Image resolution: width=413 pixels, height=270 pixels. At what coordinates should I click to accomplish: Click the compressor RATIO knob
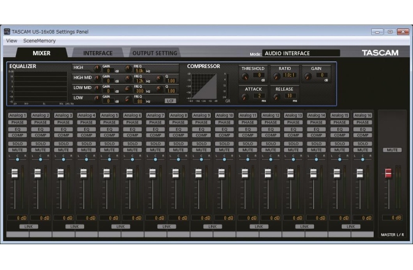[277, 77]
